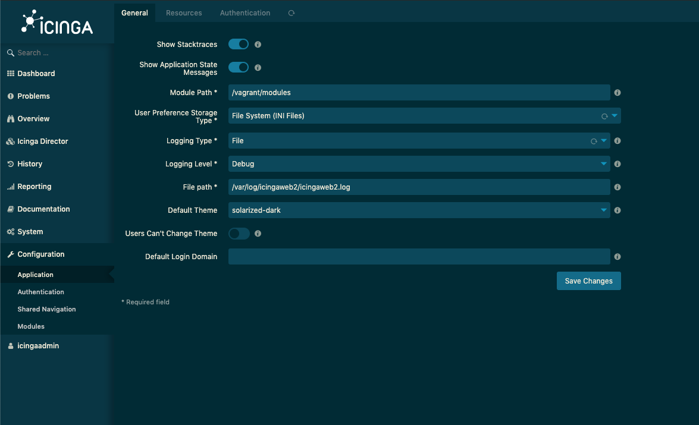
Task: Open the Default Theme dropdown
Action: [x=419, y=210]
